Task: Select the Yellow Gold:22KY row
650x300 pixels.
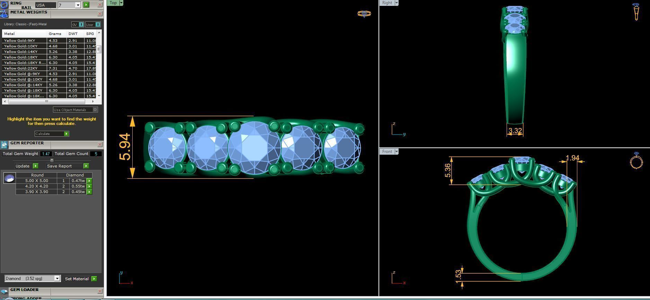Action: [x=50, y=68]
